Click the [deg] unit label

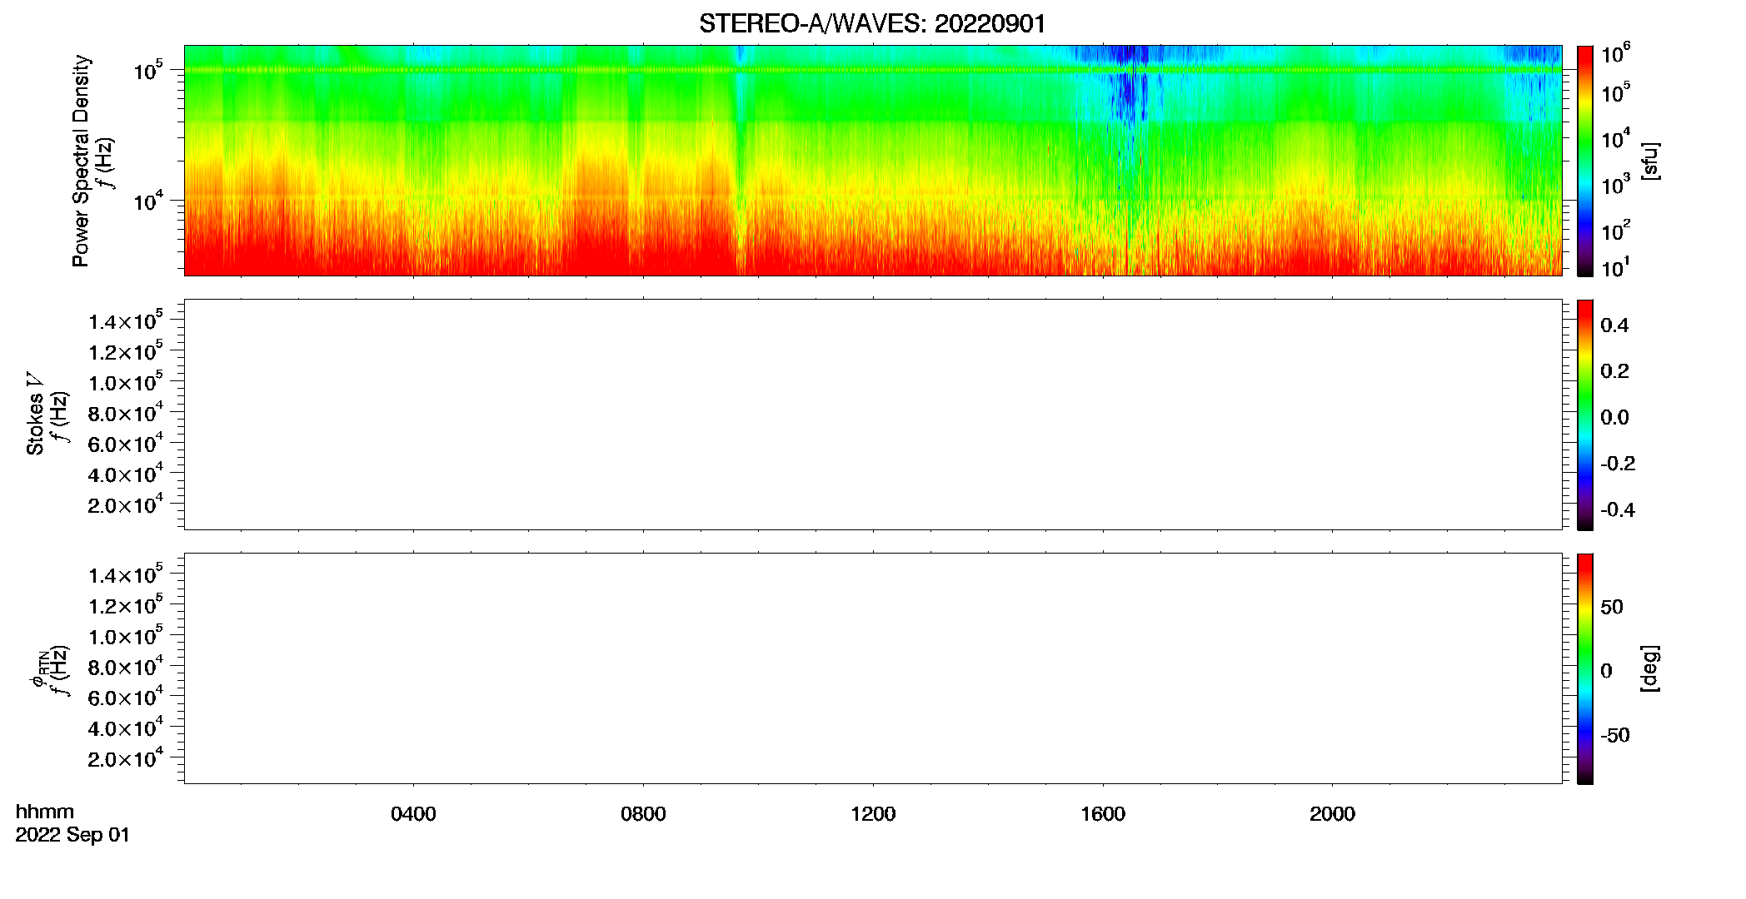(1650, 668)
